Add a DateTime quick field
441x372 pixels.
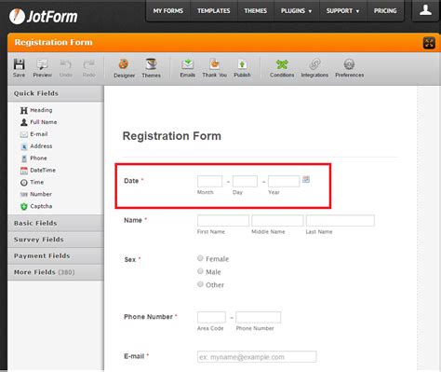click(38, 171)
